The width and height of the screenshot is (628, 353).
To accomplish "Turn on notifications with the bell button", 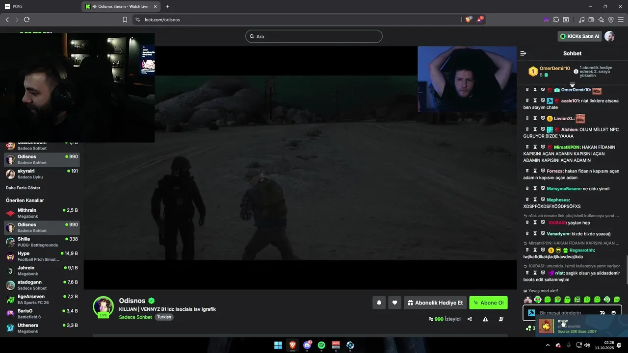I will point(379,303).
